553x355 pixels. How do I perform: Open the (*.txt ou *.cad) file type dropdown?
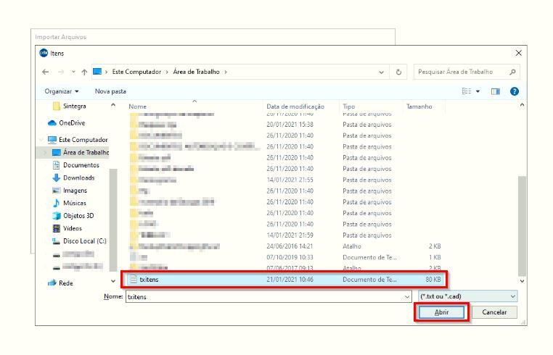click(467, 296)
